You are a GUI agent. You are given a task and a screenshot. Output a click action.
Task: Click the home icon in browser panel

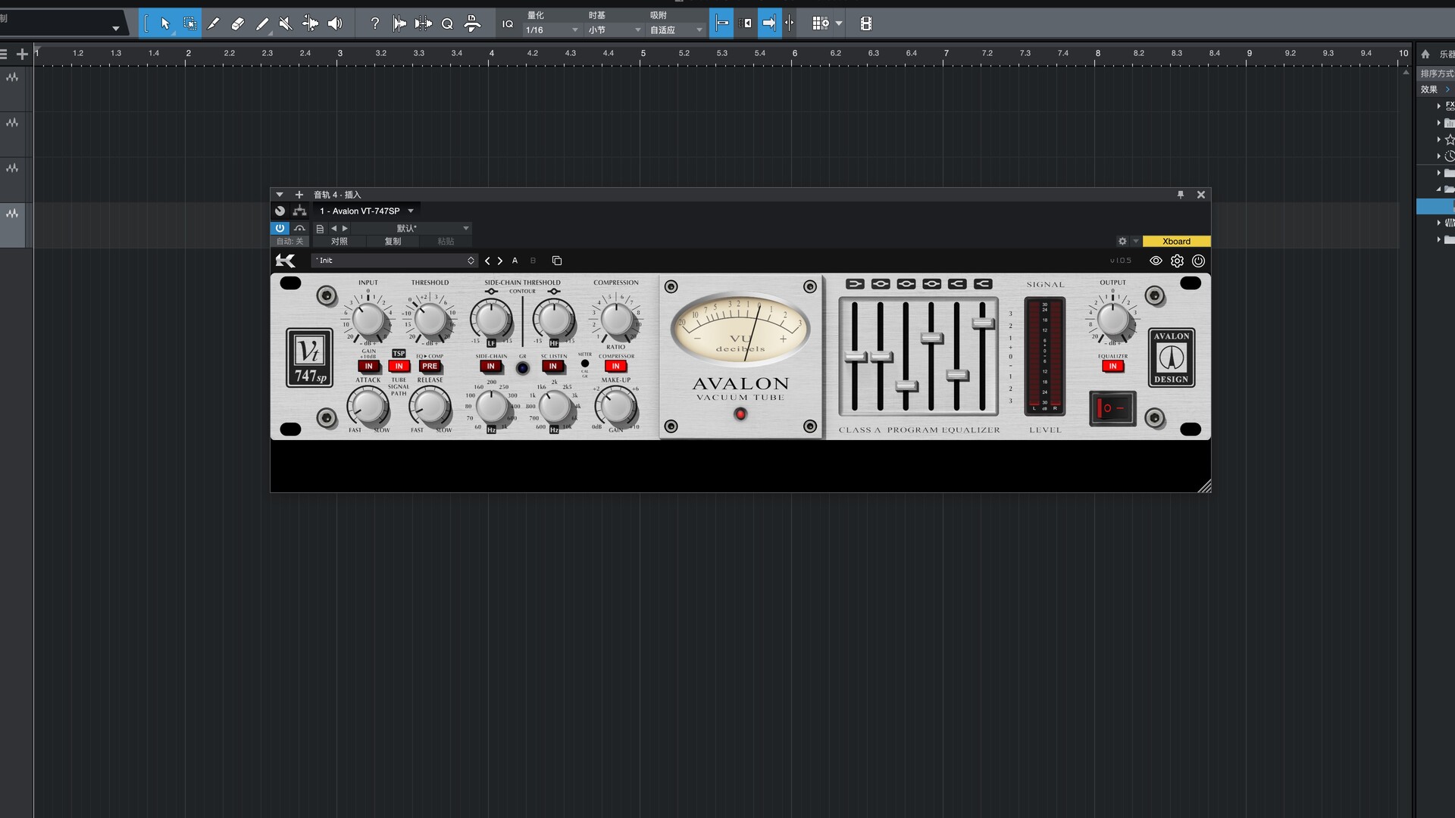(x=1425, y=54)
